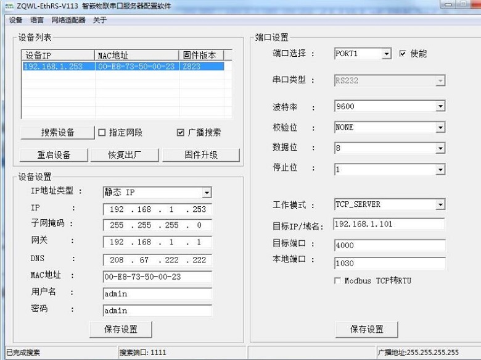Image resolution: width=481 pixels, height=360 pixels.
Task: Click status bar 广播地址:255.255.255.255
Action: tap(418, 353)
